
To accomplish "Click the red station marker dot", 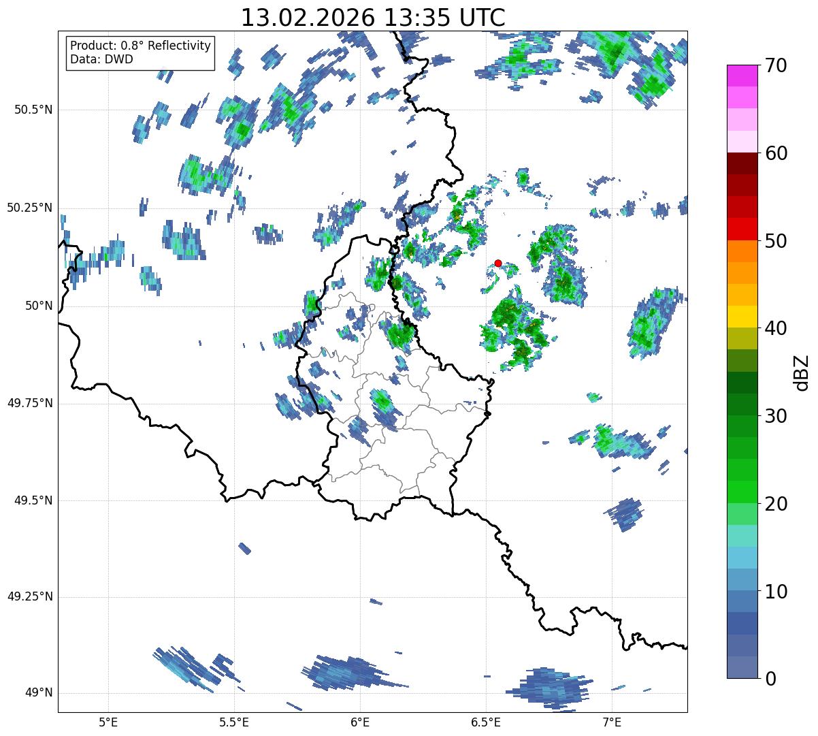I will point(498,263).
